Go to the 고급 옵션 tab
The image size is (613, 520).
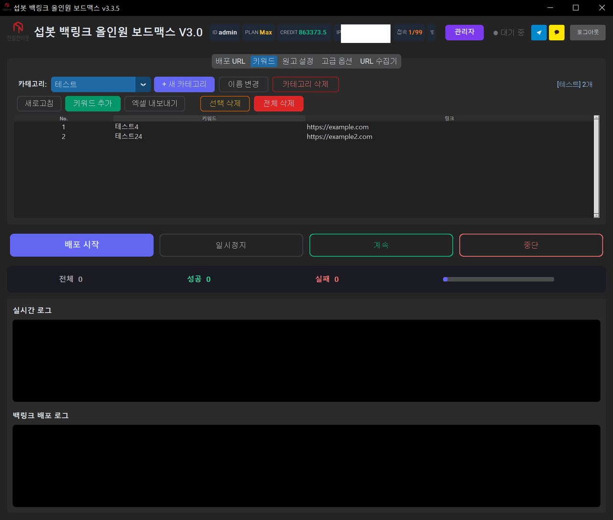pos(337,61)
